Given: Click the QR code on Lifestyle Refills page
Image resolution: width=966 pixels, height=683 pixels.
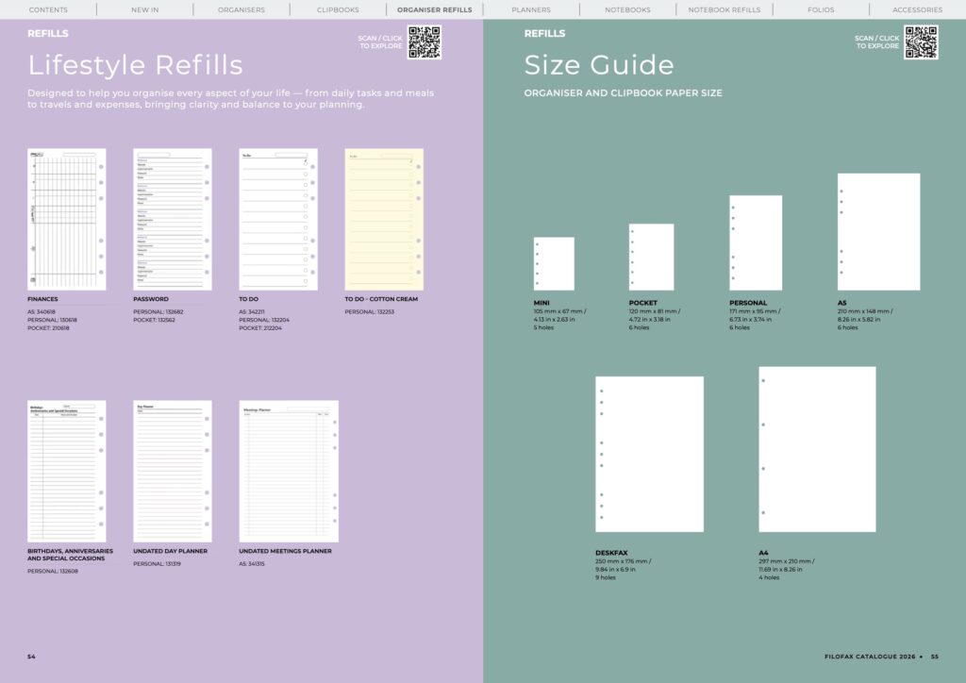Looking at the screenshot, I should [424, 42].
